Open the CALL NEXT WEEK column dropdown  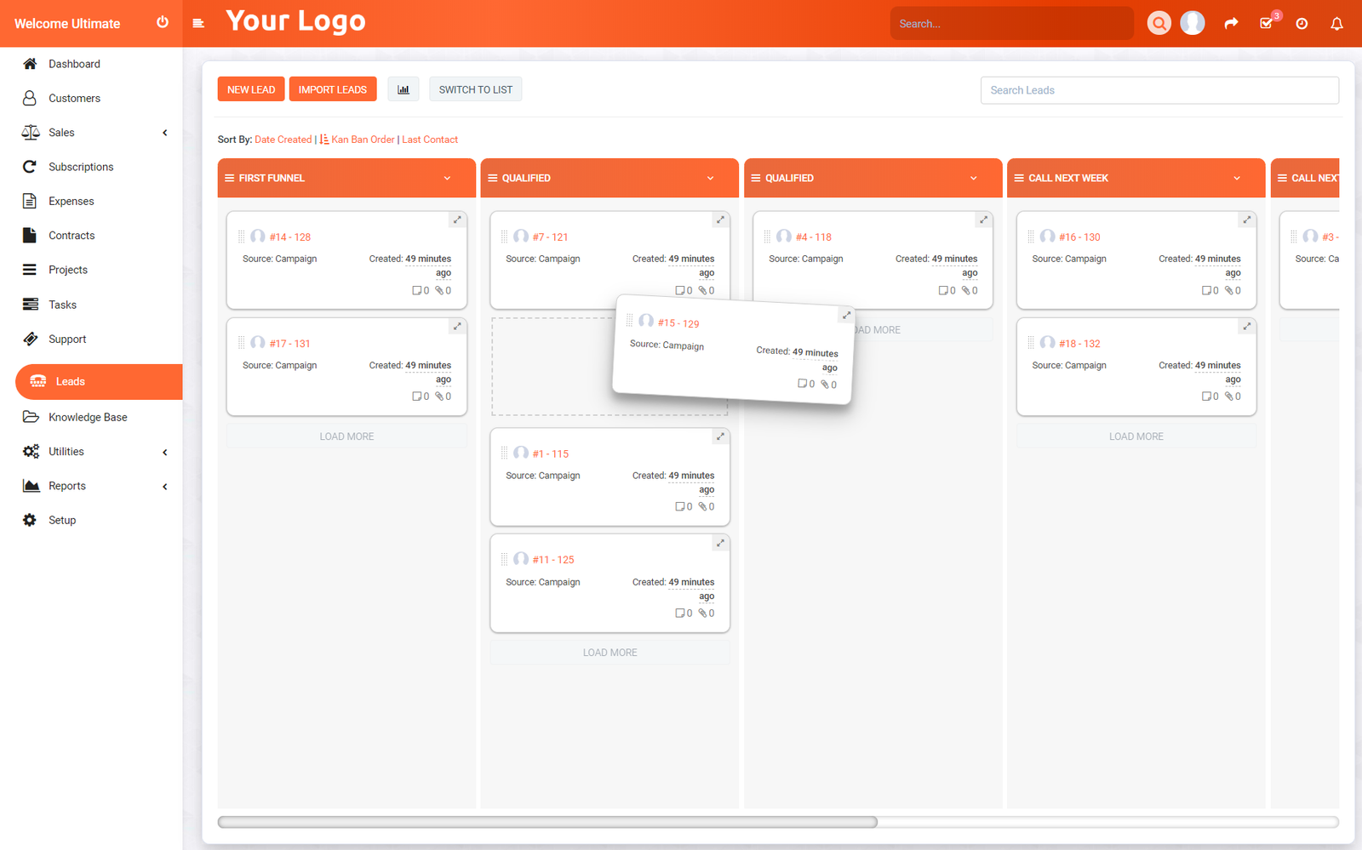1236,178
